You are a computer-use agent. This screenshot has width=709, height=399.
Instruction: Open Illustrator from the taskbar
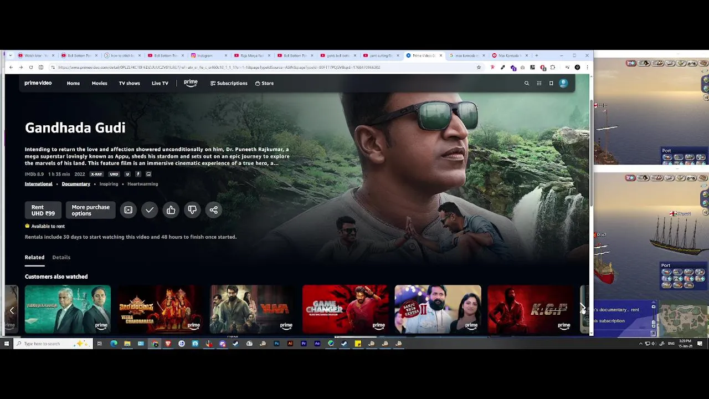290,344
